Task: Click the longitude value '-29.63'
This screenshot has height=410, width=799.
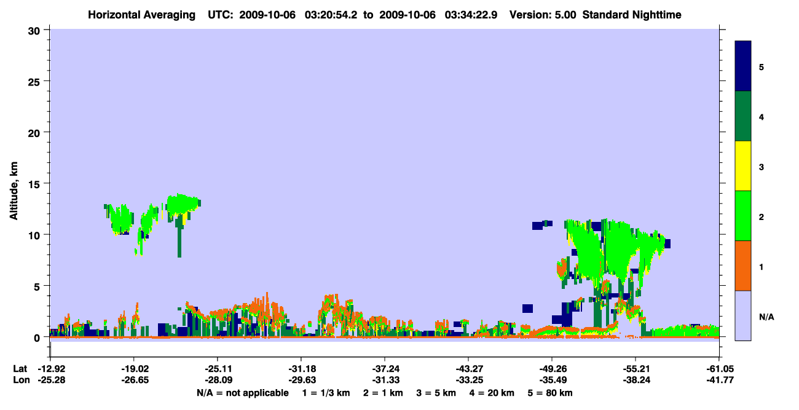Action: click(301, 380)
